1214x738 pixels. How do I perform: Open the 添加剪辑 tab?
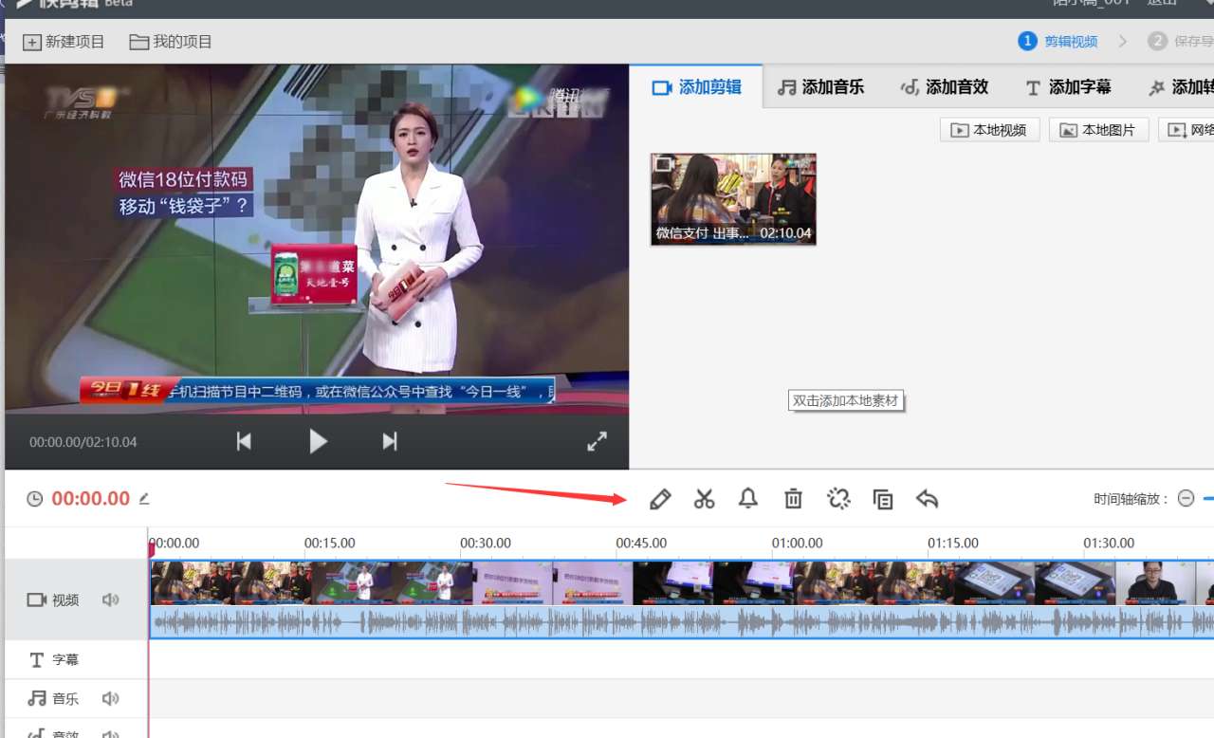tap(696, 87)
